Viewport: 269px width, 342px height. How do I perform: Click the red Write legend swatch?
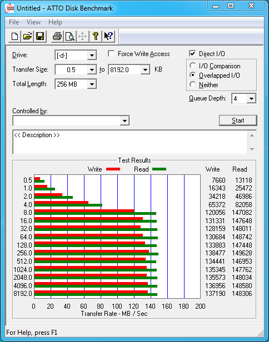pyautogui.click(x=113, y=169)
